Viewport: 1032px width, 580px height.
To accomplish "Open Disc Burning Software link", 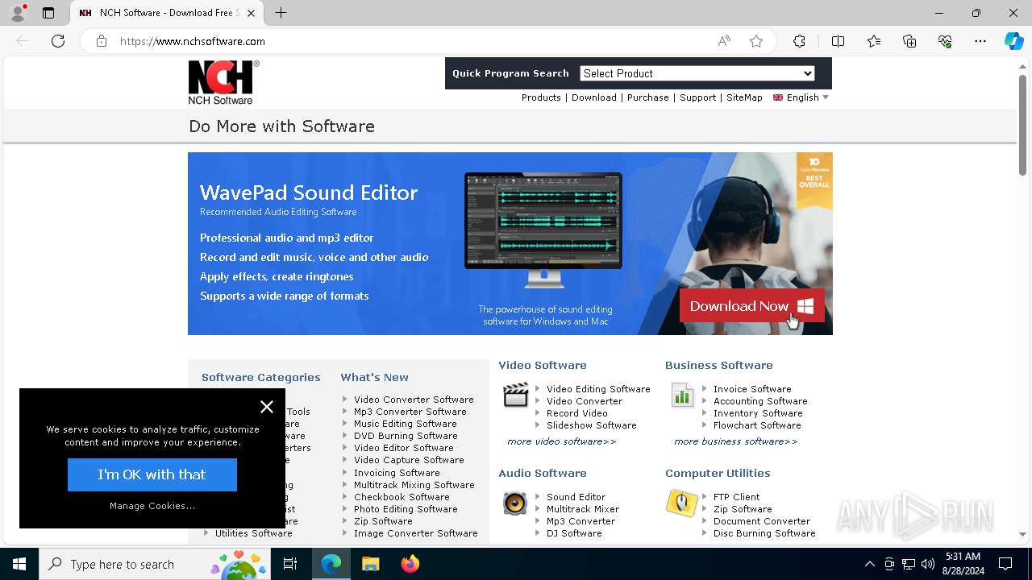I will click(x=764, y=533).
